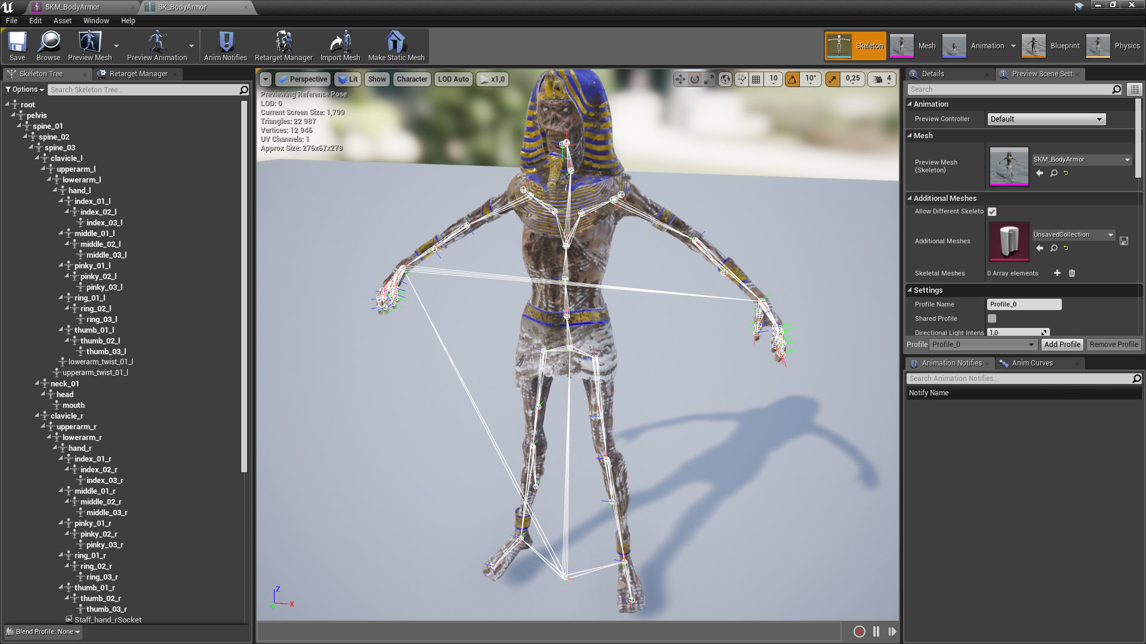Open Blend Profile: None dropdown
Screen dimensions: 1146x644
coord(43,631)
